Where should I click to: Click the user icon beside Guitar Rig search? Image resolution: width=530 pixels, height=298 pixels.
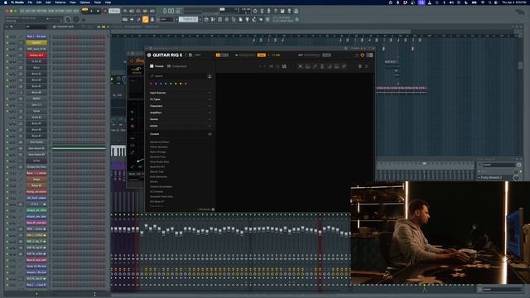[210, 76]
